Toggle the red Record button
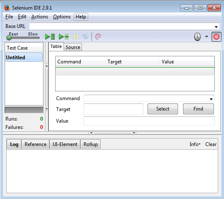 216,37
